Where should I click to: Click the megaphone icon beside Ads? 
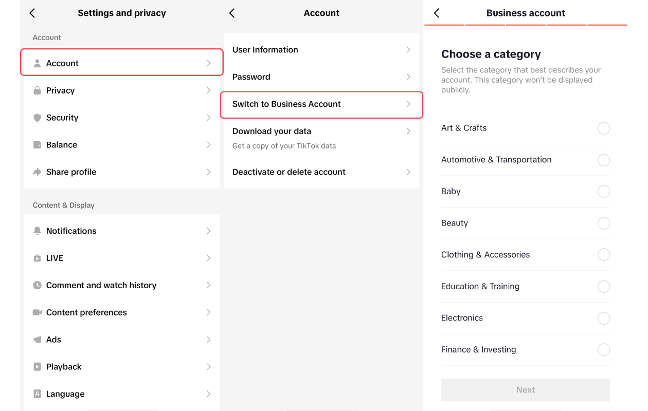pos(37,340)
